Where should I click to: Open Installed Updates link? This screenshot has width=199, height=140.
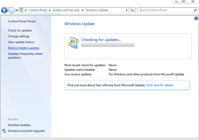(19, 125)
